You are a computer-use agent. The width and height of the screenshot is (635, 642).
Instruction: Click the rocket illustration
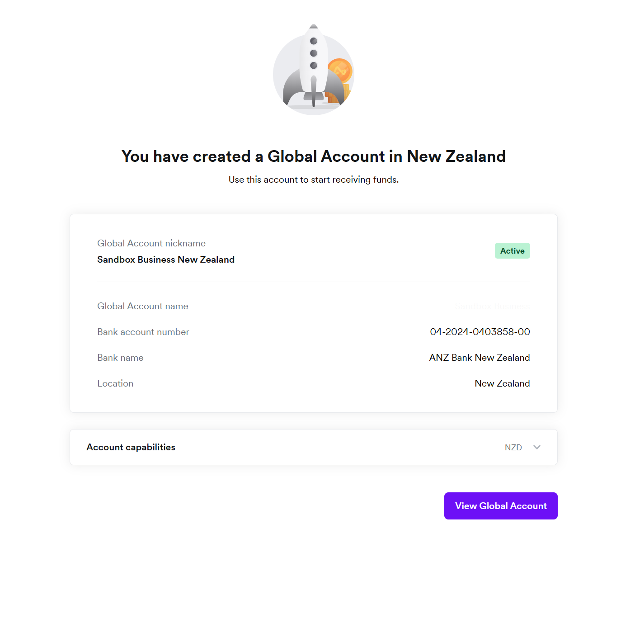coord(313,68)
